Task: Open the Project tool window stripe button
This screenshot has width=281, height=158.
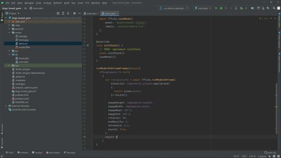Action: click(2, 17)
